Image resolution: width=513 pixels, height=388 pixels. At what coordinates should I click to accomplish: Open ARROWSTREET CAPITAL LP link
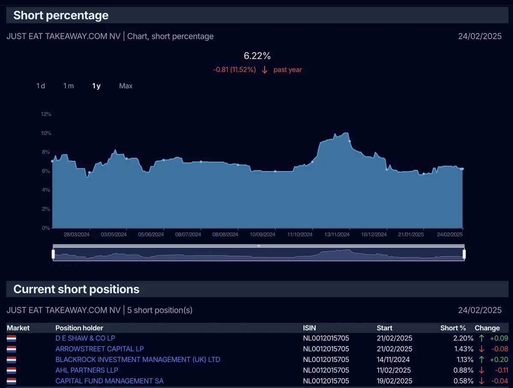(100, 349)
